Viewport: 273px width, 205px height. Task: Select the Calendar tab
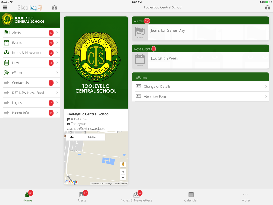coord(191,197)
